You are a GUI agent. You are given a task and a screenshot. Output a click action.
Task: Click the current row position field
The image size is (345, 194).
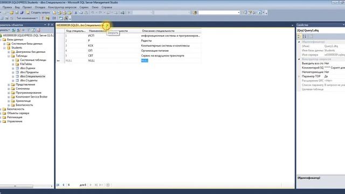[x=73, y=185]
